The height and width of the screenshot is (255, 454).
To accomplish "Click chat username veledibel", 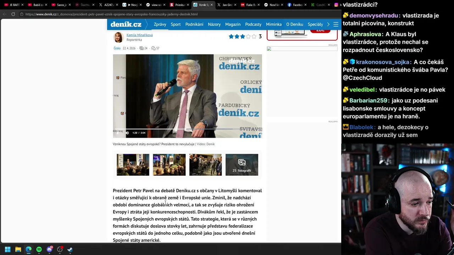I will click(362, 90).
